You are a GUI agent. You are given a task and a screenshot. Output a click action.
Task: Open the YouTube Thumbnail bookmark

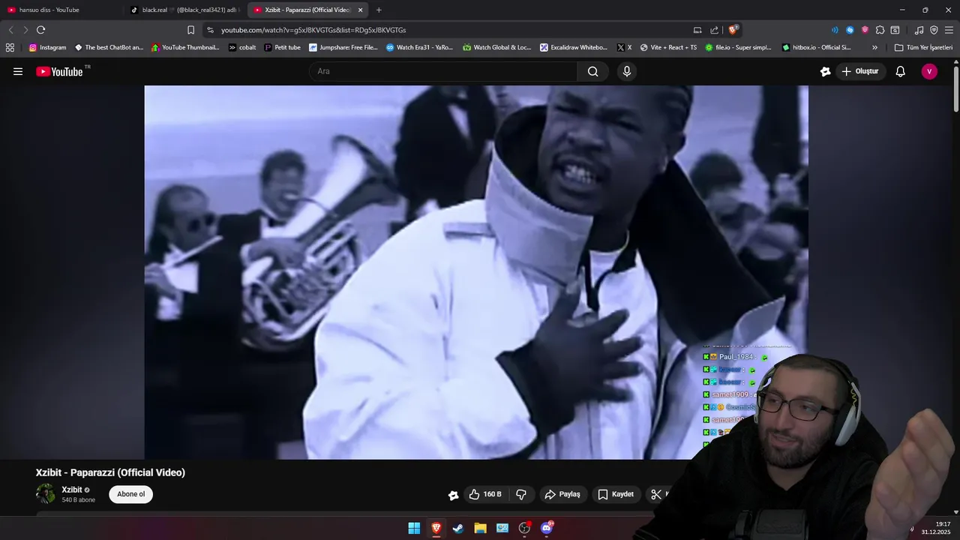(x=185, y=47)
